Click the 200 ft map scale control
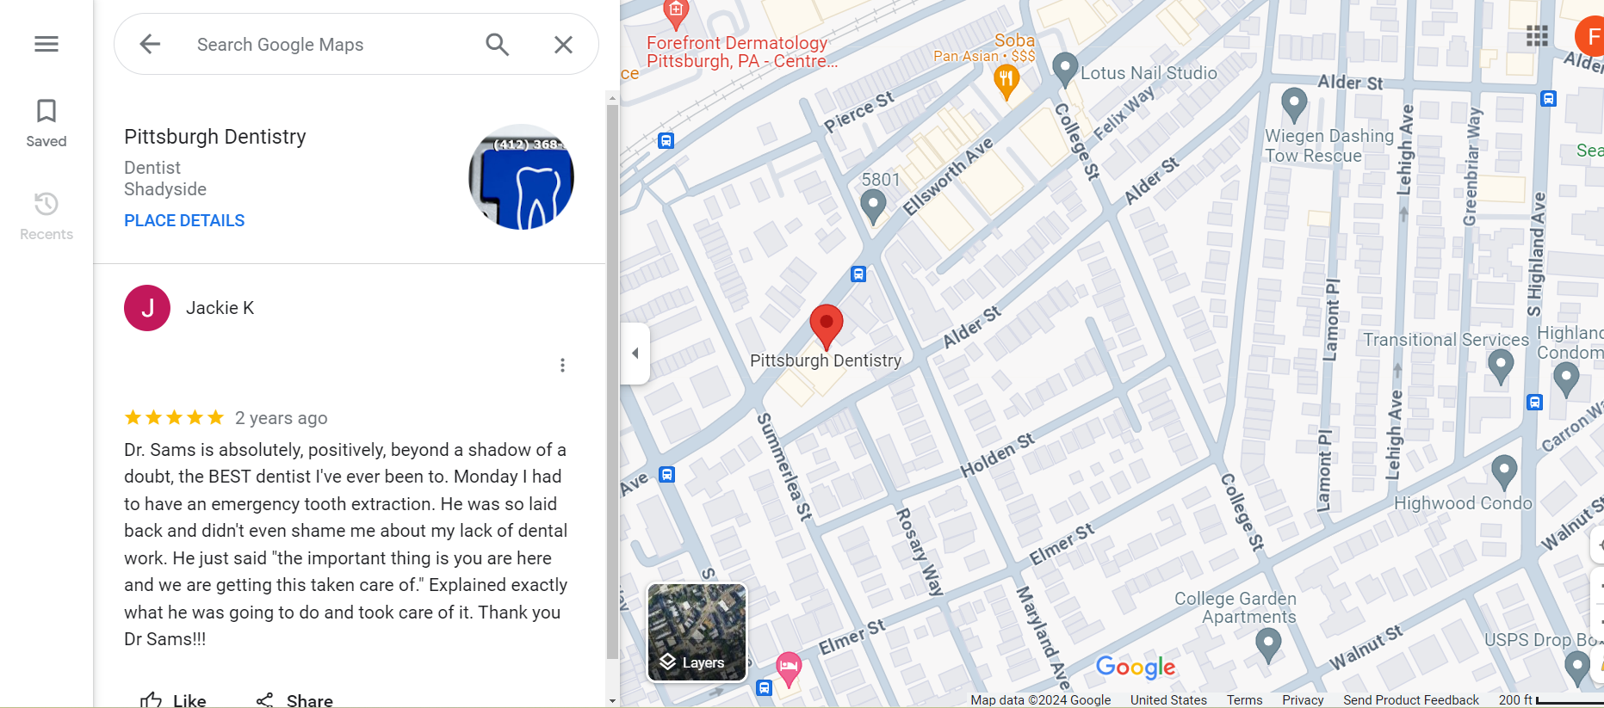This screenshot has width=1604, height=708. pyautogui.click(x=1551, y=700)
